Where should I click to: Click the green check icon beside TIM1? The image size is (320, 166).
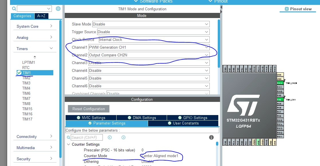19,73
